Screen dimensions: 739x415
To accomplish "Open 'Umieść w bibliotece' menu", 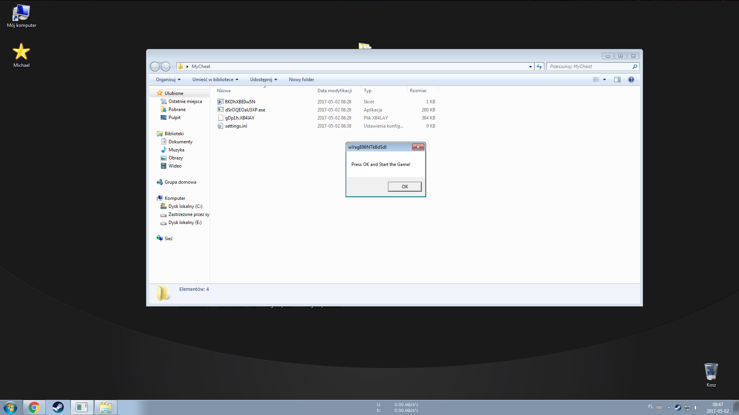I will (216, 80).
